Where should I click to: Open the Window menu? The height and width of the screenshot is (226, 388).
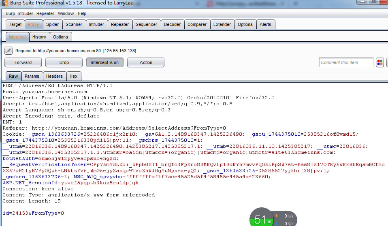click(66, 13)
